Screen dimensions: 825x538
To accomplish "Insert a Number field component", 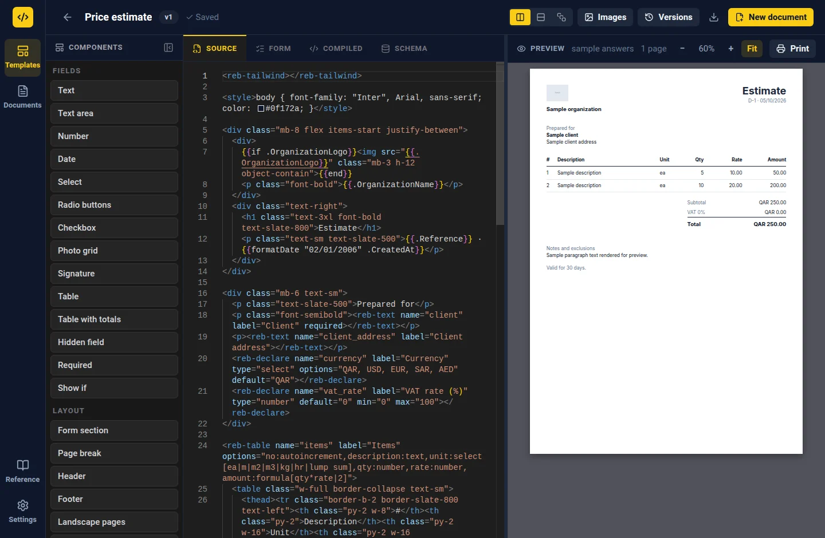I will (114, 136).
